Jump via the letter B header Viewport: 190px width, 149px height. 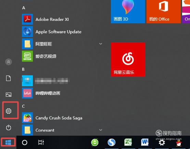[x=23, y=69]
